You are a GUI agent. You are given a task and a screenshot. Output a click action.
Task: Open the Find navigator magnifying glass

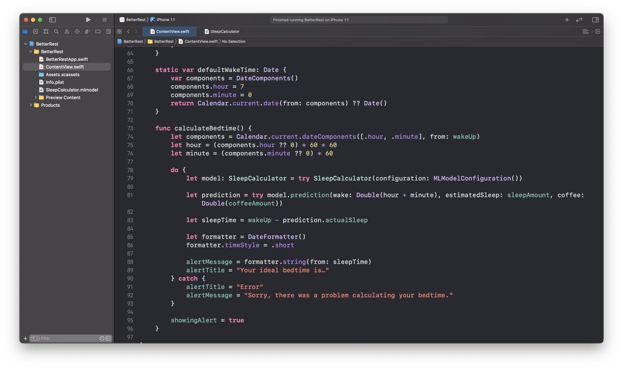56,31
